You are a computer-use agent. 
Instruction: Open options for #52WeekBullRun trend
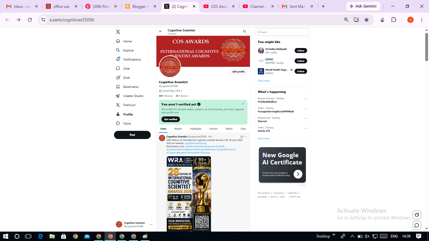[x=305, y=99]
